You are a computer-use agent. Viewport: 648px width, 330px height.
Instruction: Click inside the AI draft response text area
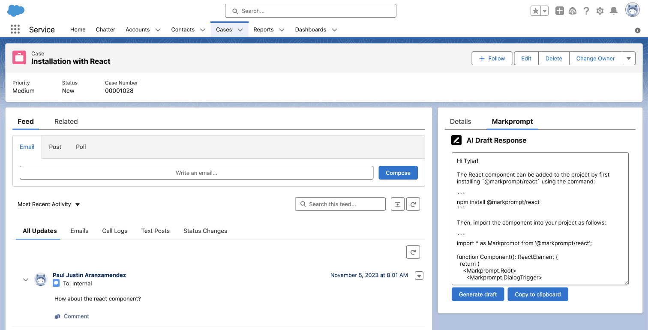(540, 219)
